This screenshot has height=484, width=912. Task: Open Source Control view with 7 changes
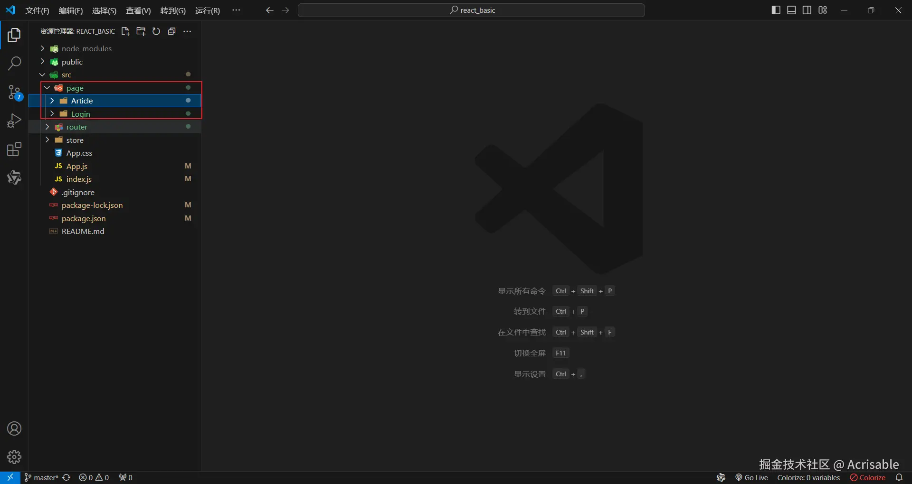(x=14, y=93)
